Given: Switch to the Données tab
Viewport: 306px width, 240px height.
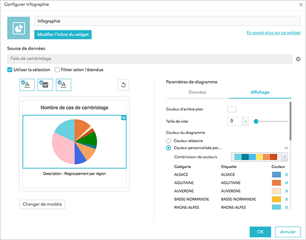Looking at the screenshot, I should pyautogui.click(x=197, y=92).
